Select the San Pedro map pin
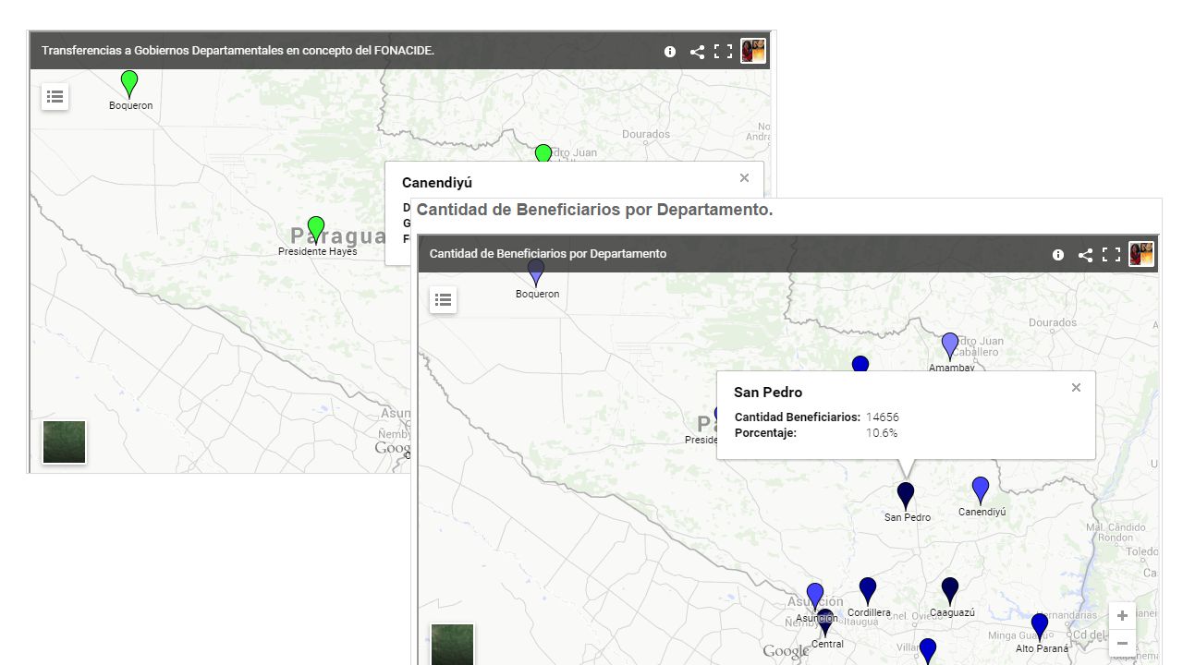 [906, 496]
